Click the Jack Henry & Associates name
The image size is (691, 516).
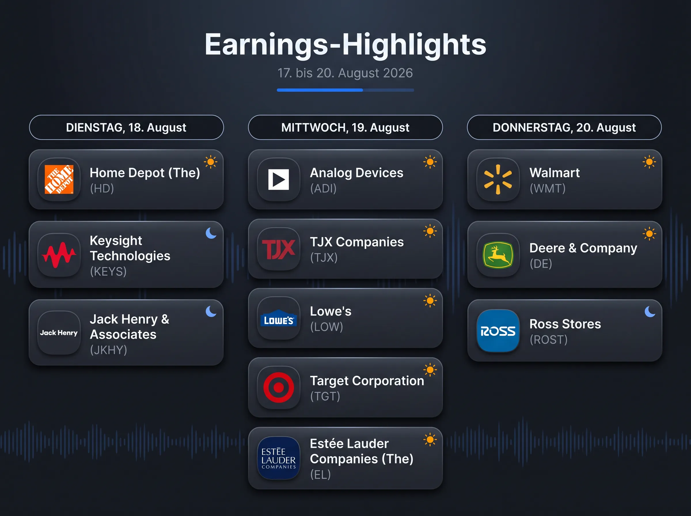[130, 327]
